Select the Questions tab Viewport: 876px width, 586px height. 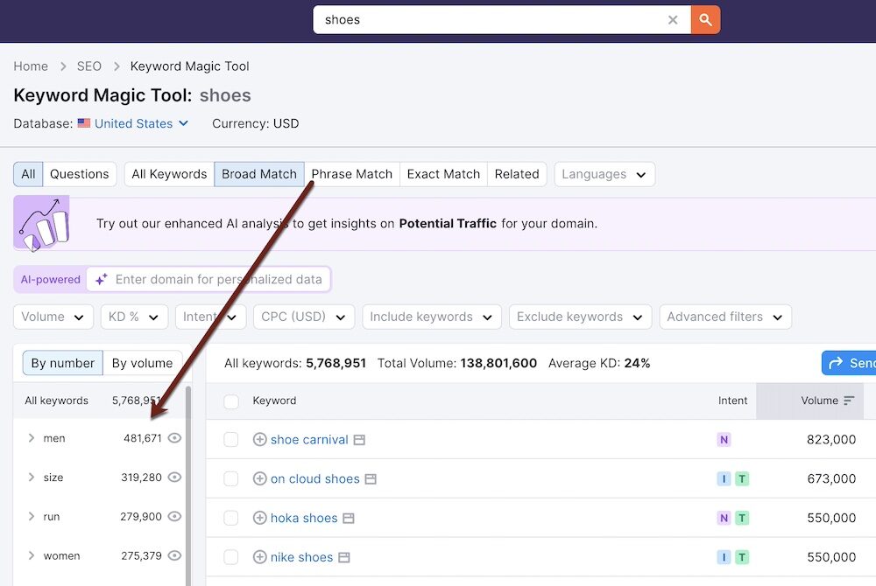(79, 174)
